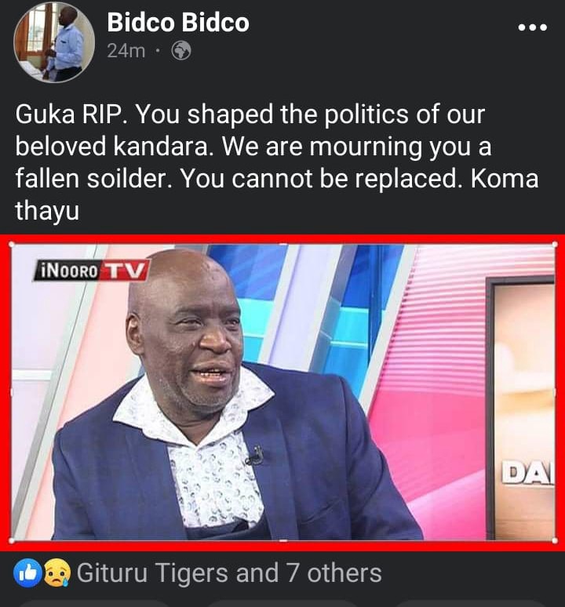Click the blue Like reaction icon
This screenshot has width=565, height=607.
click(x=28, y=573)
